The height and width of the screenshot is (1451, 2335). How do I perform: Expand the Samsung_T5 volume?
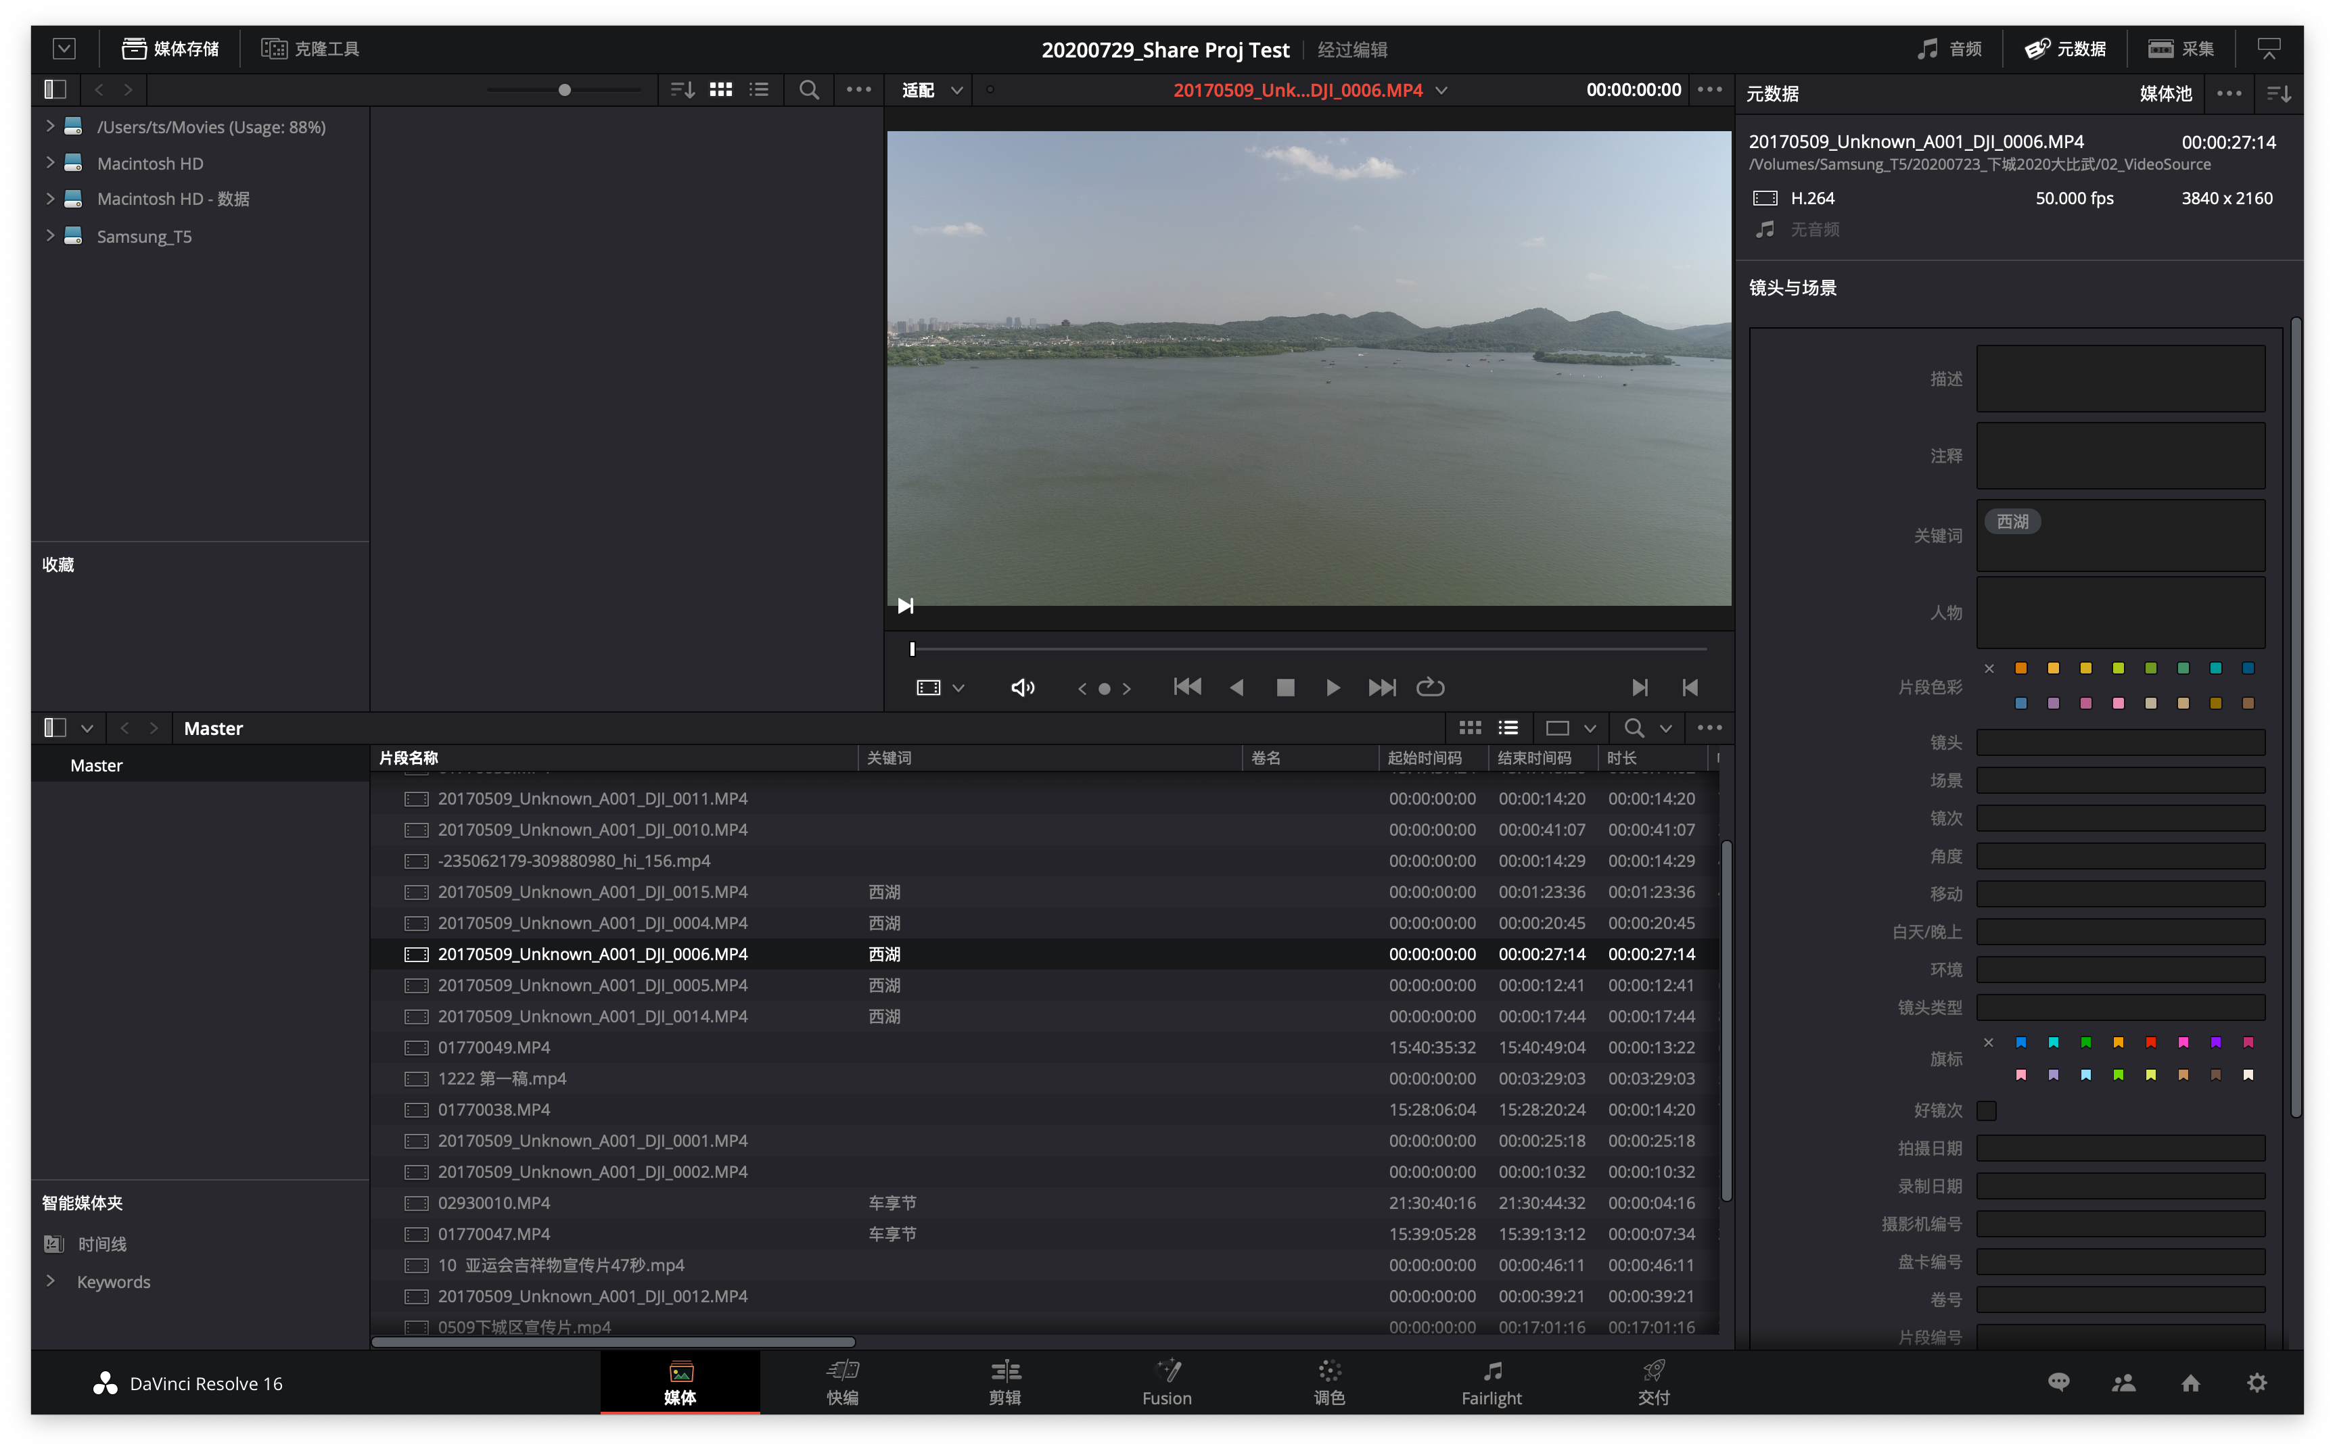click(50, 236)
